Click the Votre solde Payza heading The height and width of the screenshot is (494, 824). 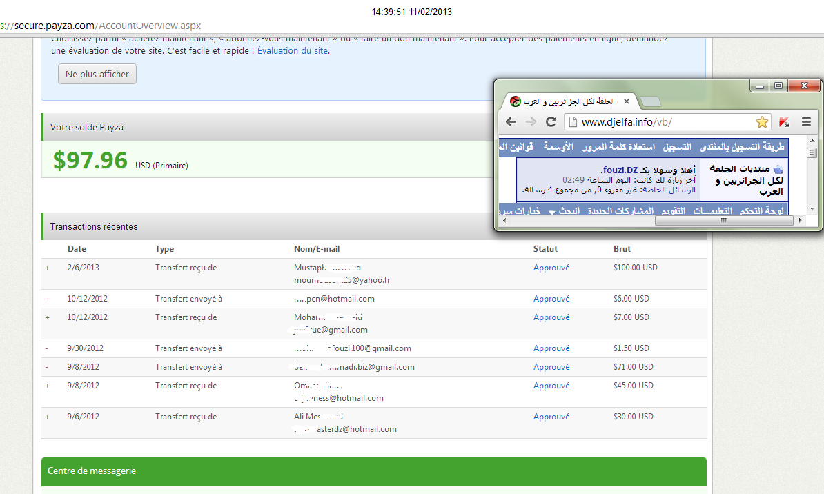[87, 127]
